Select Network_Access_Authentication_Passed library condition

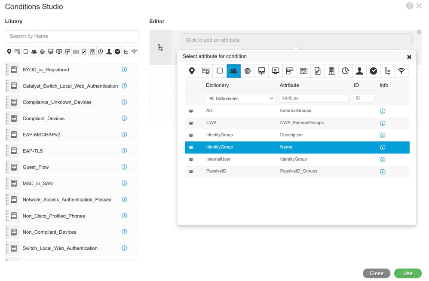71,199
